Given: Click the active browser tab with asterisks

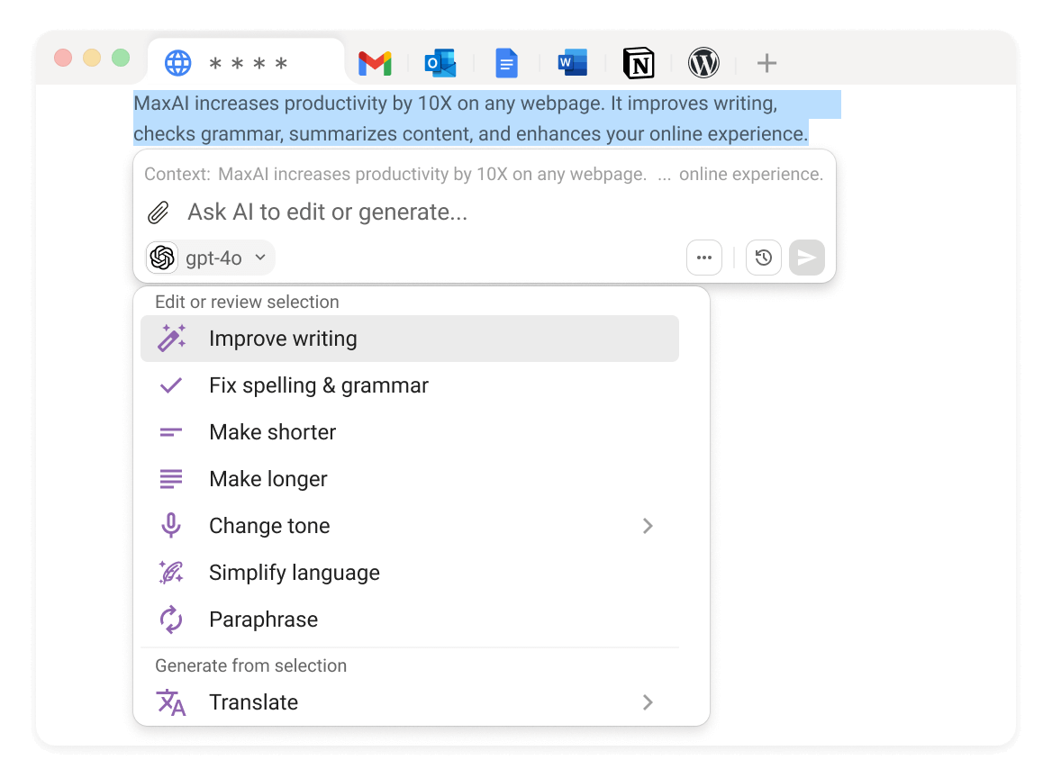Looking at the screenshot, I should click(x=246, y=63).
